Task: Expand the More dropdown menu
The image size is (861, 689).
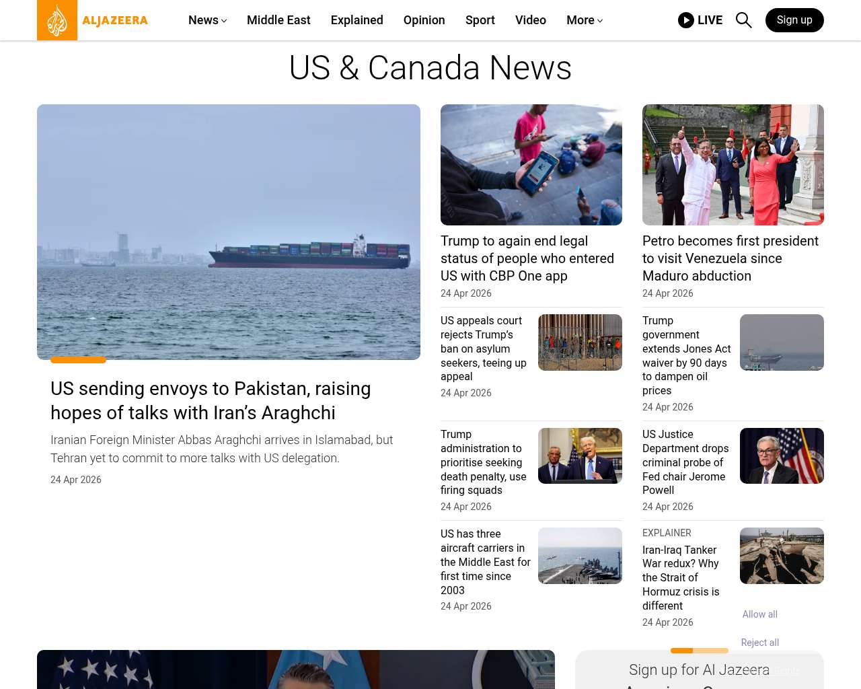Action: point(584,20)
